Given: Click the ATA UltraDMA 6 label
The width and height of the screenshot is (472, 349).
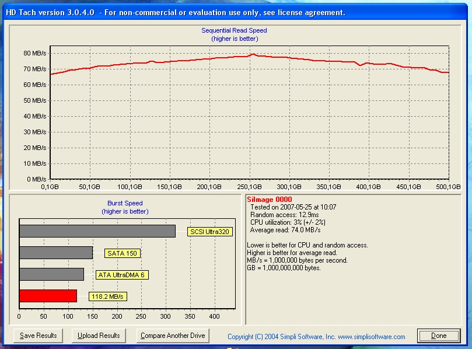Looking at the screenshot, I should (122, 275).
